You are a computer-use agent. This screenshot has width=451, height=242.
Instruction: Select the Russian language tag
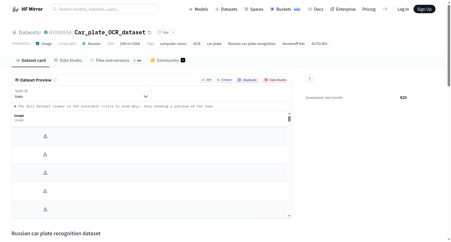[91, 44]
